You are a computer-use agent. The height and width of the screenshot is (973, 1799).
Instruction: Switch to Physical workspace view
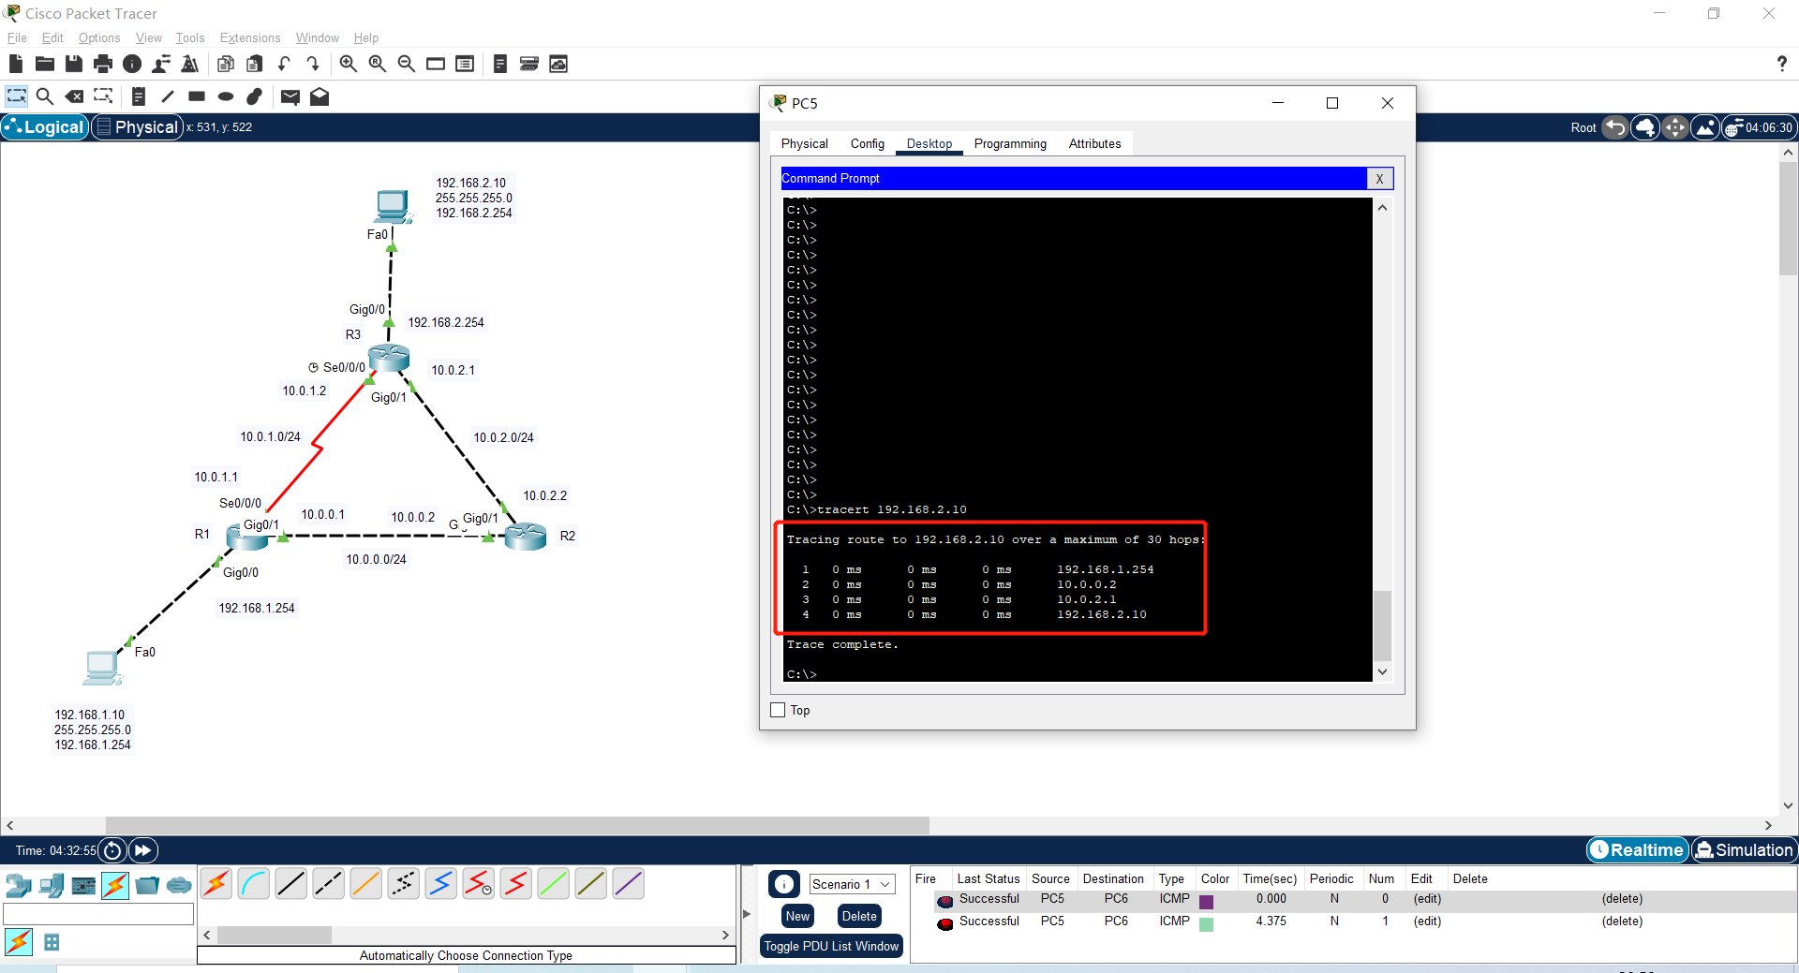coord(137,127)
